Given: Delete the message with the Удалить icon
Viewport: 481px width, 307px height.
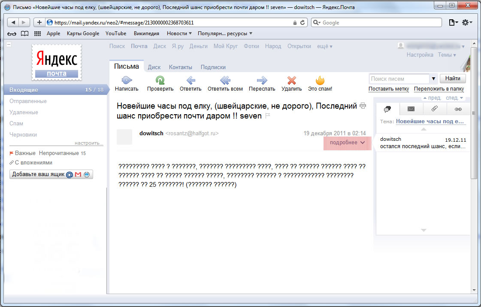Looking at the screenshot, I should pyautogui.click(x=292, y=80).
